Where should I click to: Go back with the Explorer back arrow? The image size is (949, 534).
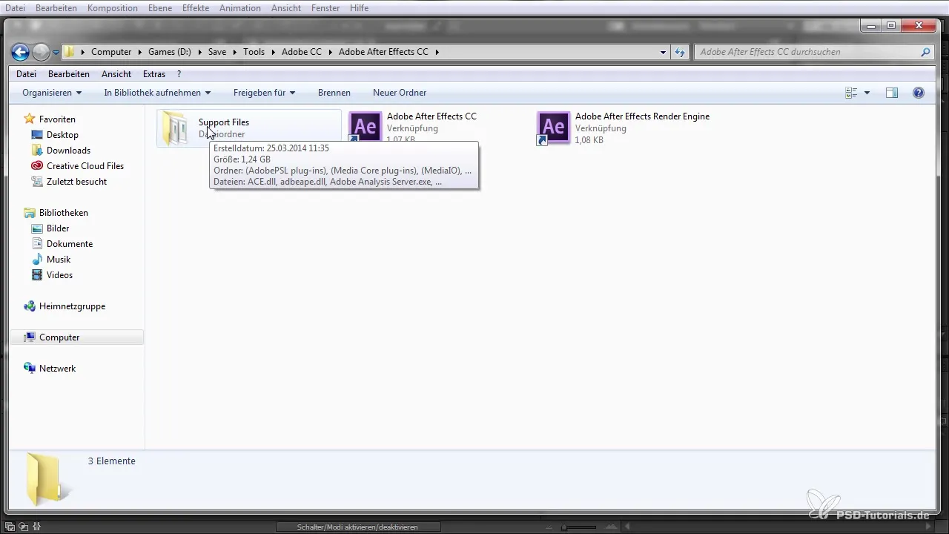21,52
